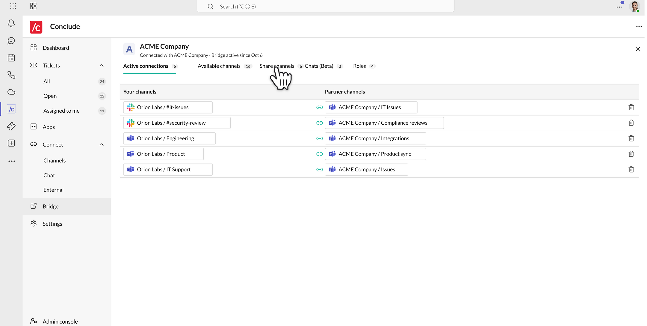The height and width of the screenshot is (326, 647).
Task: Click the search field
Action: (325, 6)
